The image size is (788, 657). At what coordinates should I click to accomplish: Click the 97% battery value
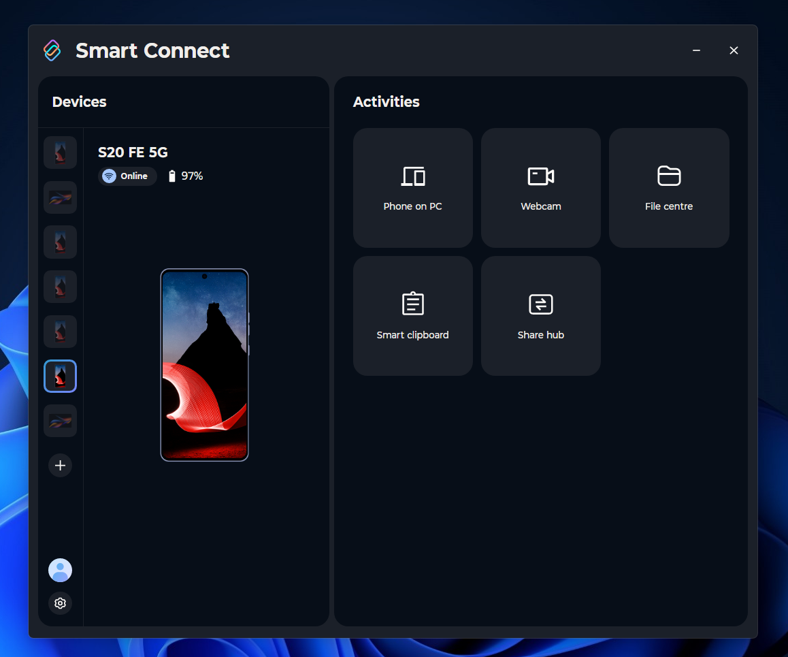[x=192, y=176]
